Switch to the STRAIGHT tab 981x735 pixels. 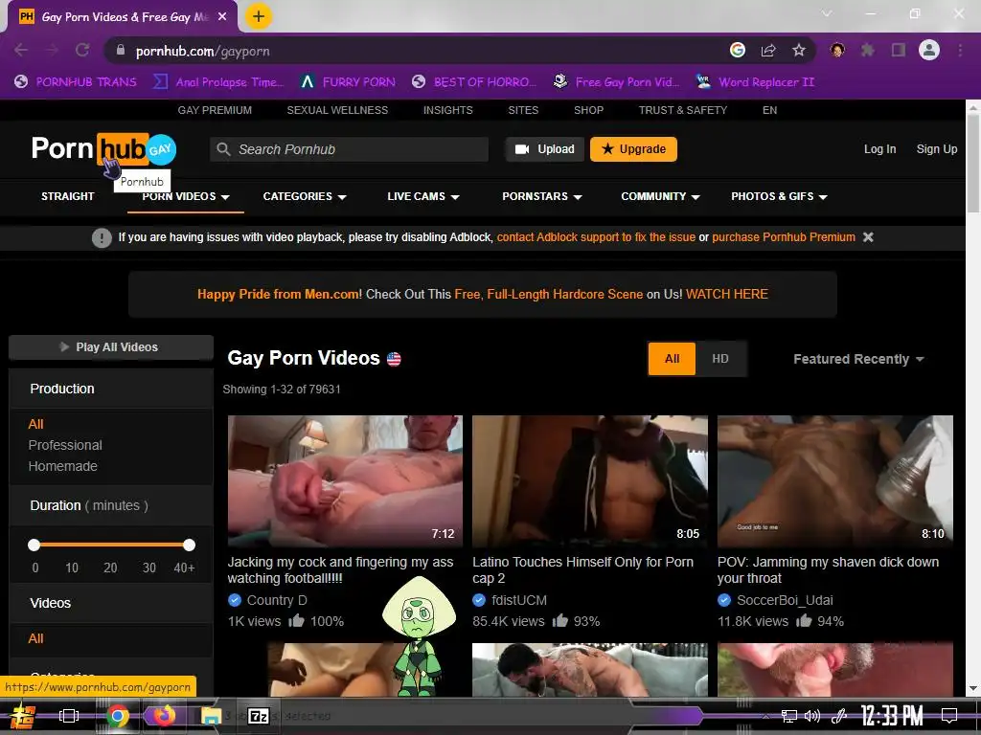click(x=68, y=196)
